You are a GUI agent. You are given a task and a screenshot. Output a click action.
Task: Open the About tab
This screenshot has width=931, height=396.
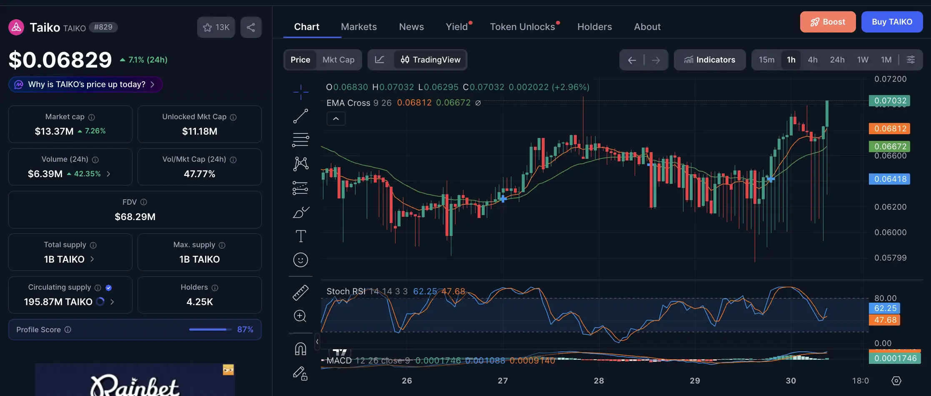[x=647, y=27]
